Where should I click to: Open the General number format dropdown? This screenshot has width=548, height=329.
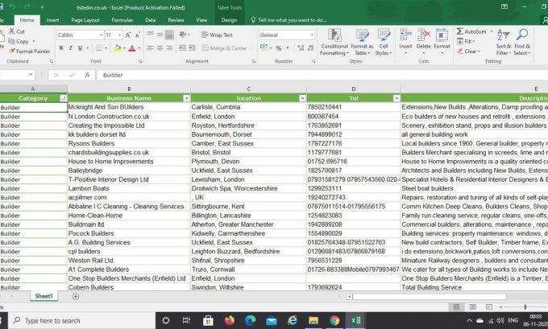point(312,35)
